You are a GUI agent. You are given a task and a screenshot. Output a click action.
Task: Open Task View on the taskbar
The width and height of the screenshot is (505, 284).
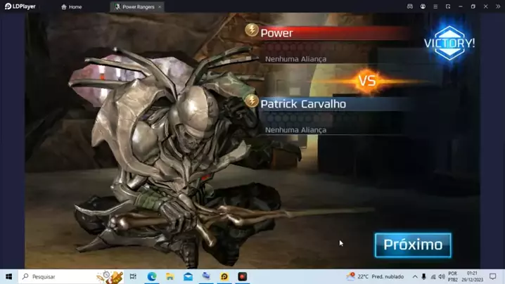pyautogui.click(x=133, y=276)
